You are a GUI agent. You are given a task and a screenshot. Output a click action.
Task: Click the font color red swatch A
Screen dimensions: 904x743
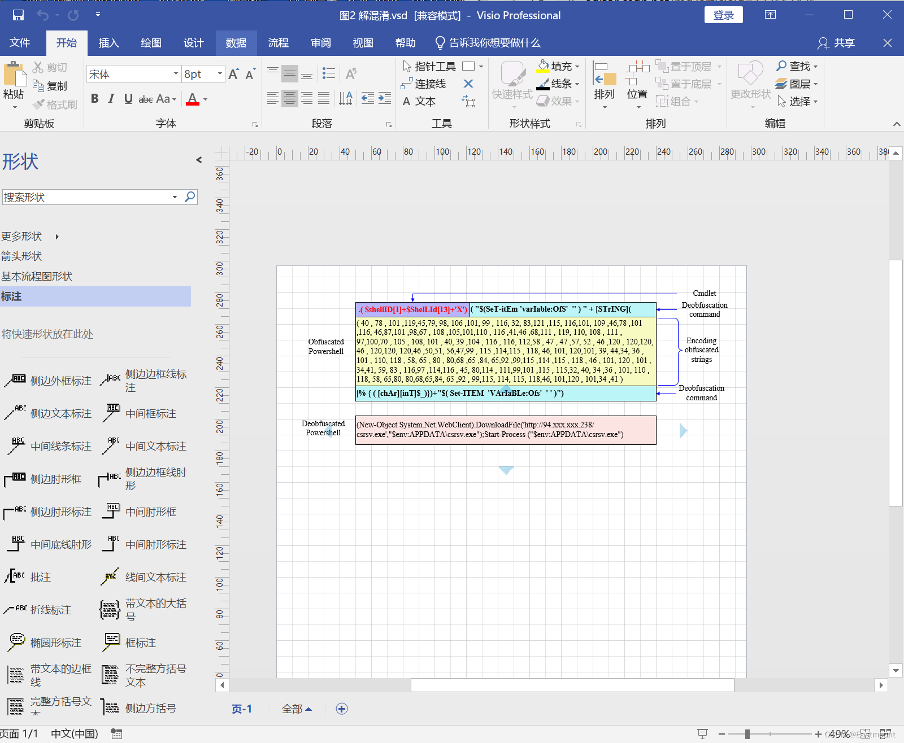[193, 99]
